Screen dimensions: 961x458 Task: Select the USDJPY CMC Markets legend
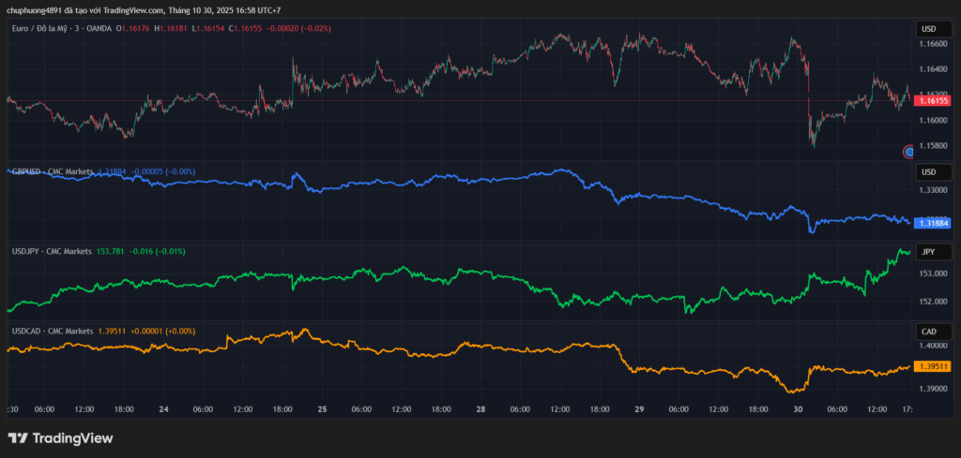click(x=52, y=251)
